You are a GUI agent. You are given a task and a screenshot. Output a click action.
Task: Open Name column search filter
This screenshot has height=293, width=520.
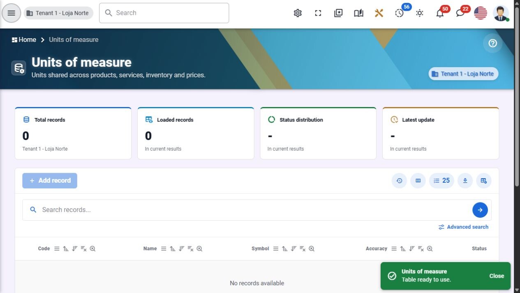click(199, 249)
